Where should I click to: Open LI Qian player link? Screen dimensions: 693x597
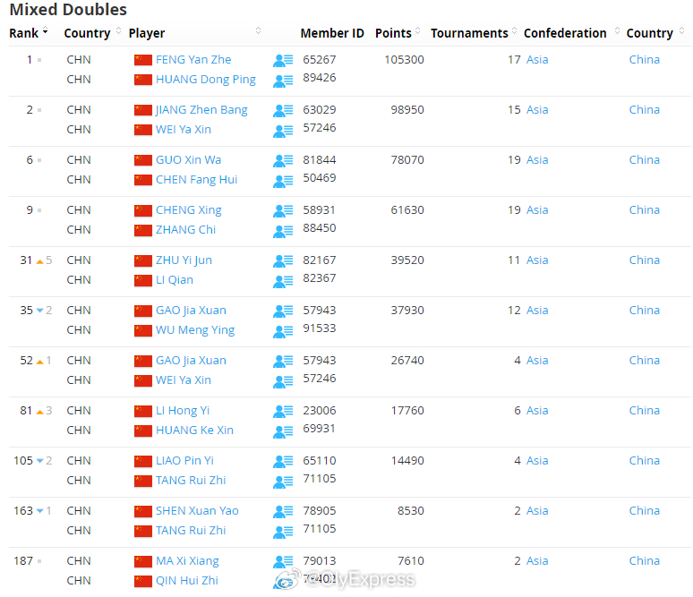coord(174,280)
